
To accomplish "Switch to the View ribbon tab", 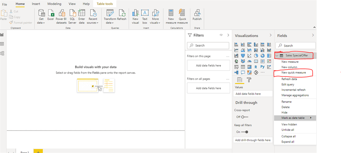I will [x=72, y=4].
